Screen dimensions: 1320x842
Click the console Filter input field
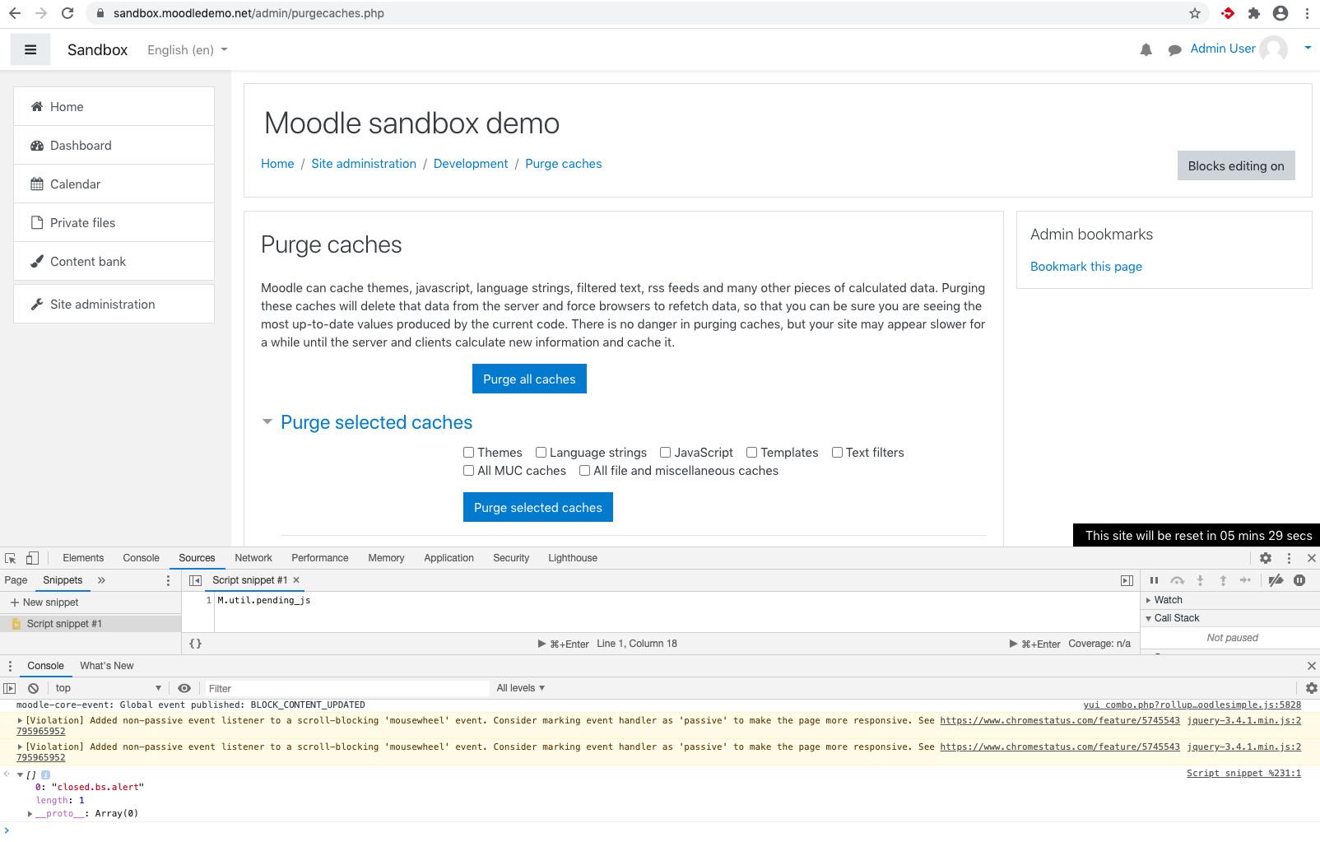(x=347, y=688)
